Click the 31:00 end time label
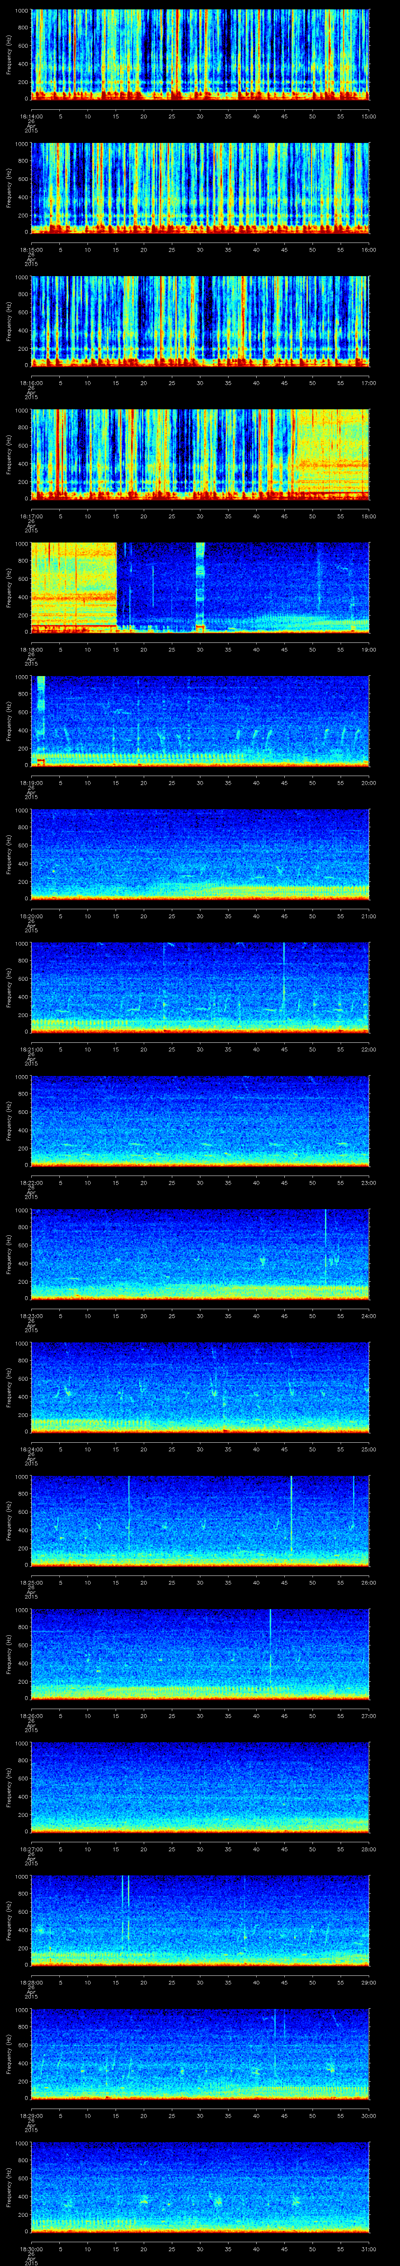Screen dimensions: 400x2266 (369, 2249)
